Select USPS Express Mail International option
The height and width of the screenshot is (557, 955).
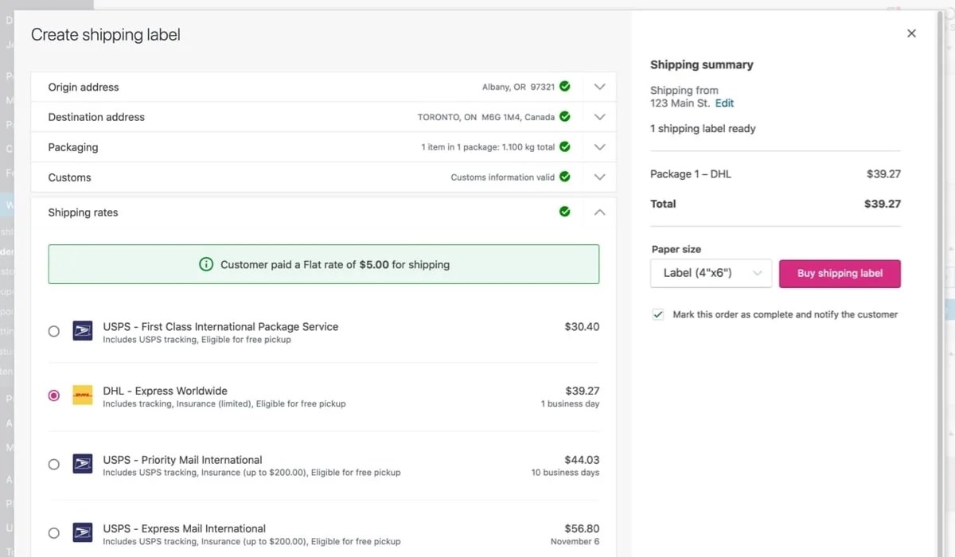[x=53, y=532]
